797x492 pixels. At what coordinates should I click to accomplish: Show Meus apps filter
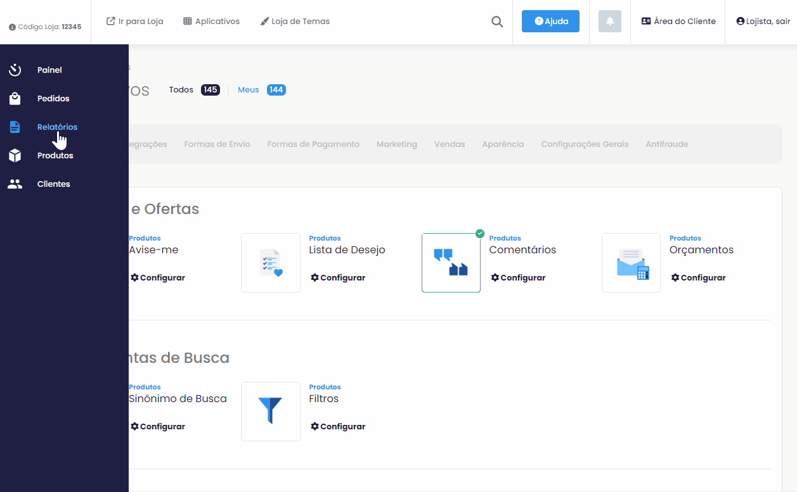point(262,90)
